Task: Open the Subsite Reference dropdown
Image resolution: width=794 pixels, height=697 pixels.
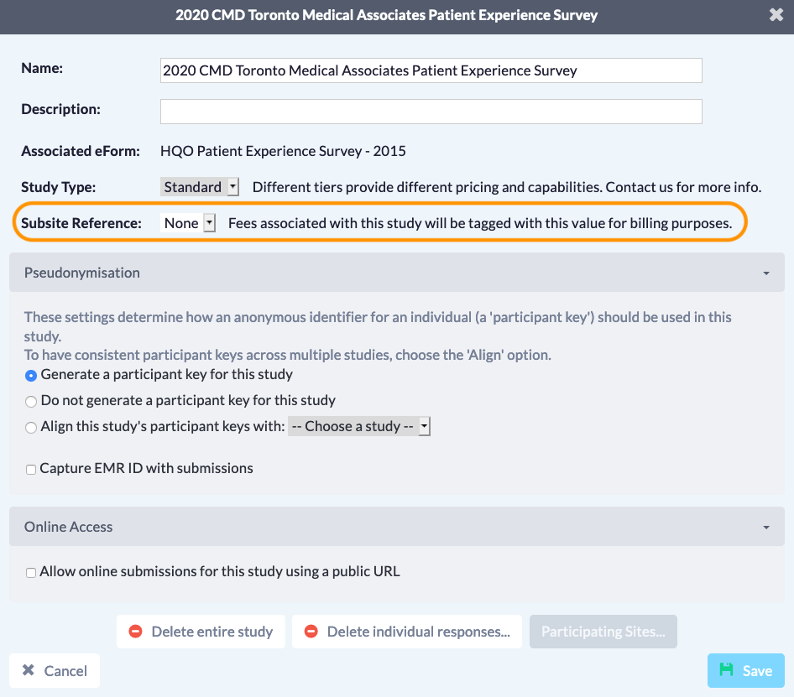Action: (188, 223)
